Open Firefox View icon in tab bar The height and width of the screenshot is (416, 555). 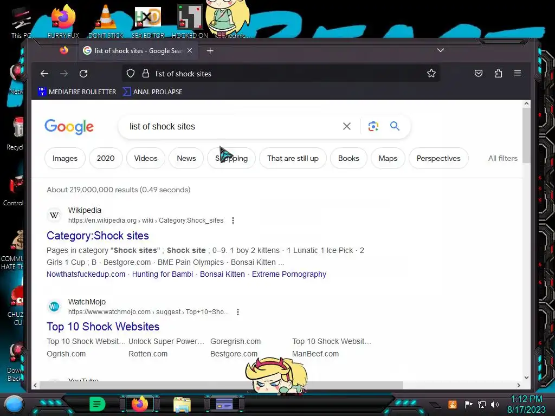(x=64, y=50)
